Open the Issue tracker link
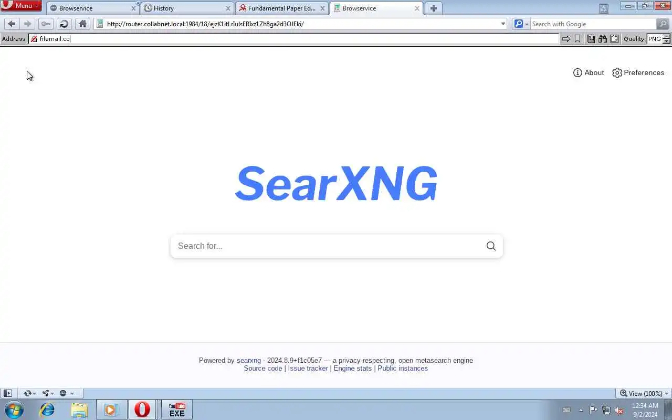Viewport: 672px width, 420px height. tap(308, 369)
